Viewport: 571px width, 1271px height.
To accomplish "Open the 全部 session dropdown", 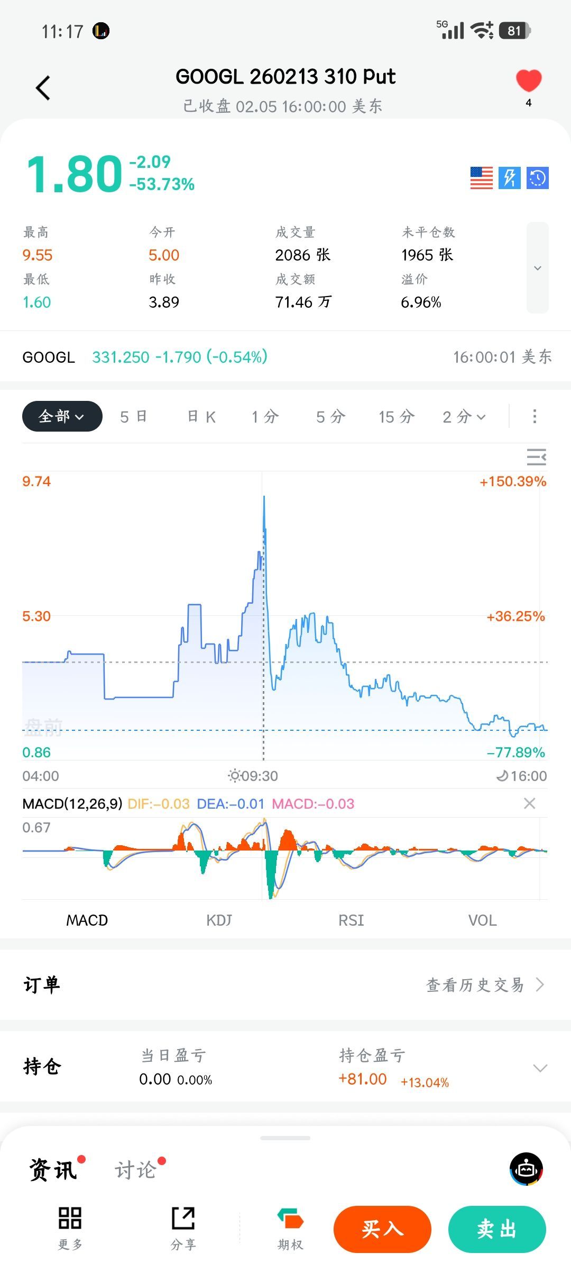I will [x=62, y=416].
